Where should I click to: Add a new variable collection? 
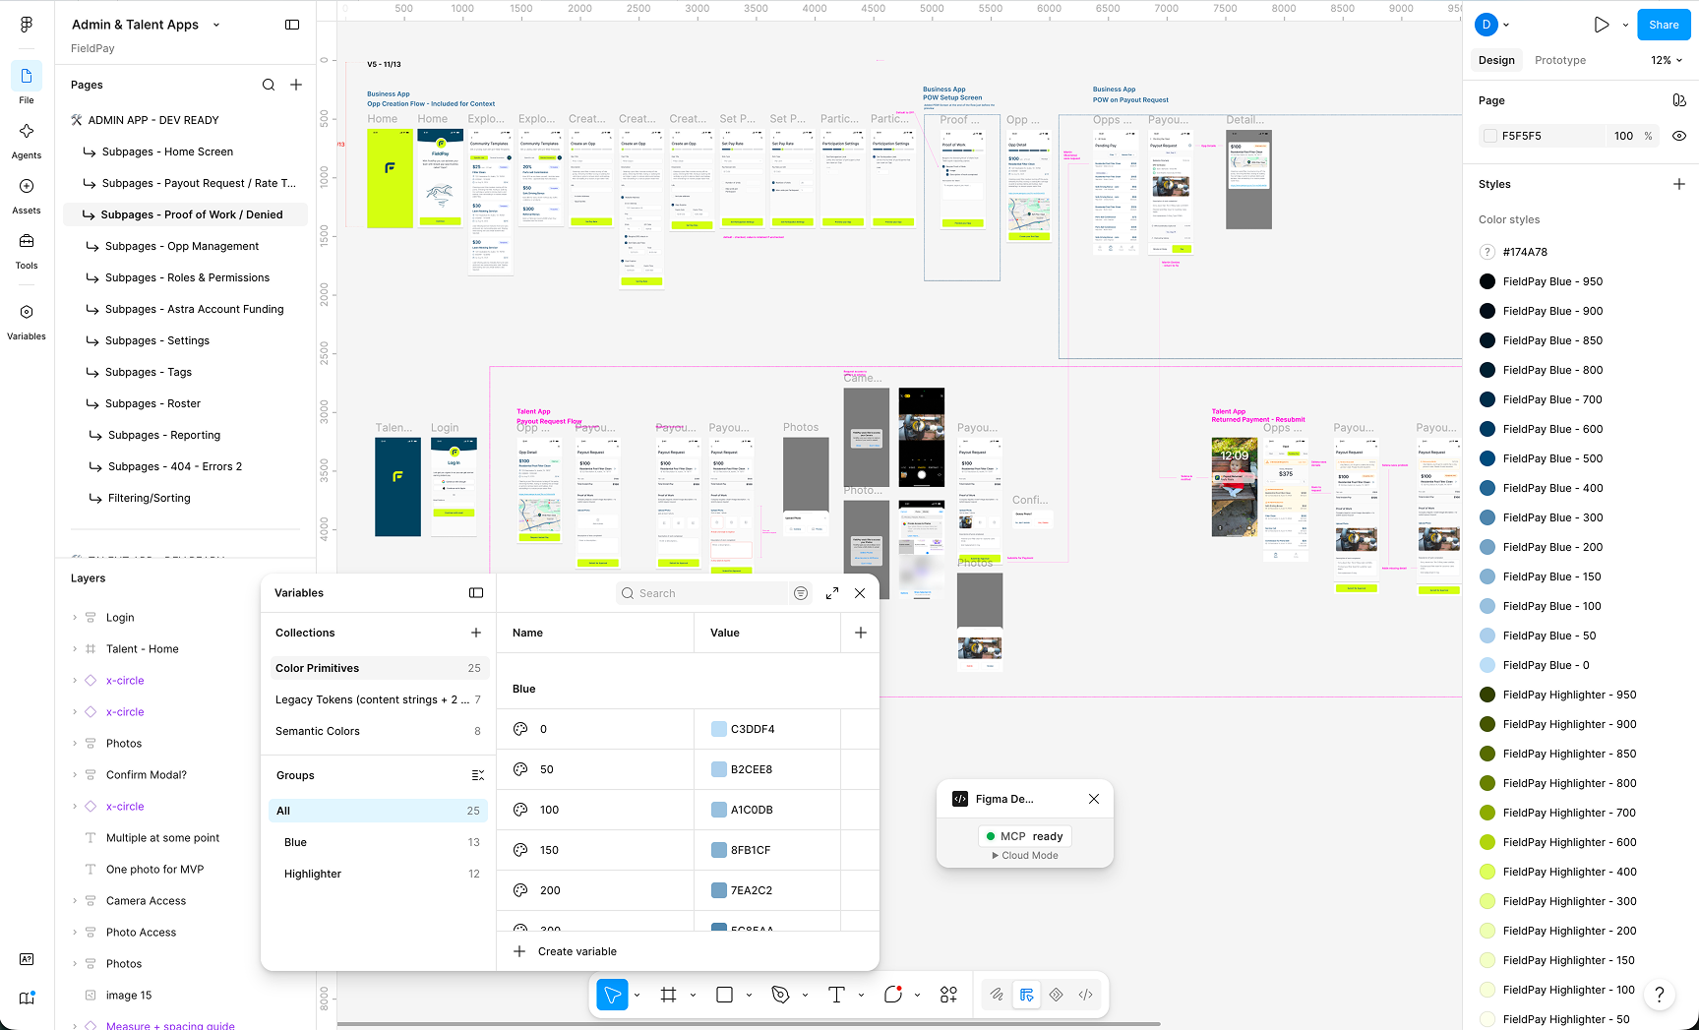point(476,633)
